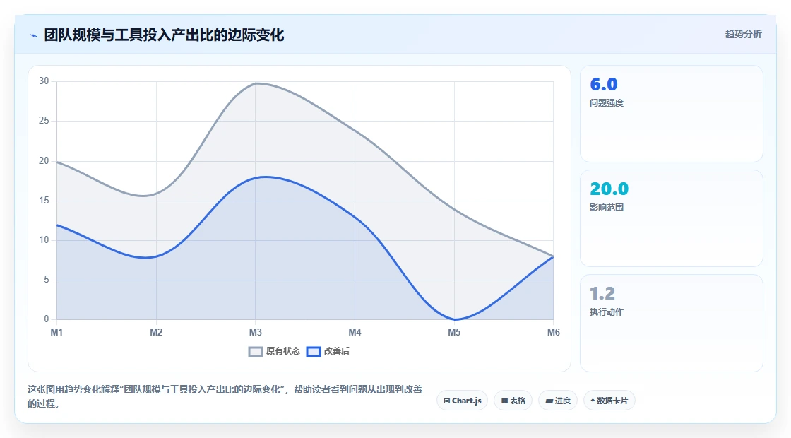This screenshot has height=438, width=791.
Task: Click the 5 y-axis label
Action: coord(47,280)
